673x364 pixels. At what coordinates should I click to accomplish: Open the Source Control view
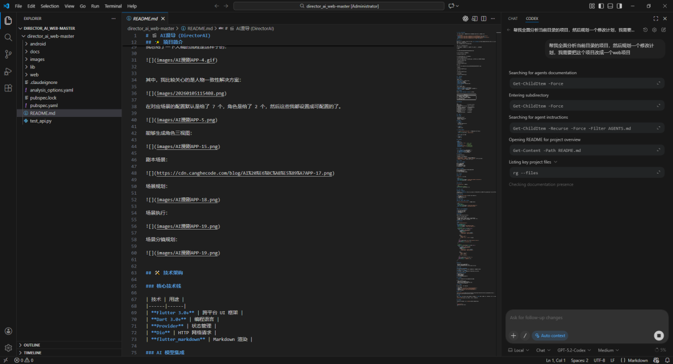8,55
